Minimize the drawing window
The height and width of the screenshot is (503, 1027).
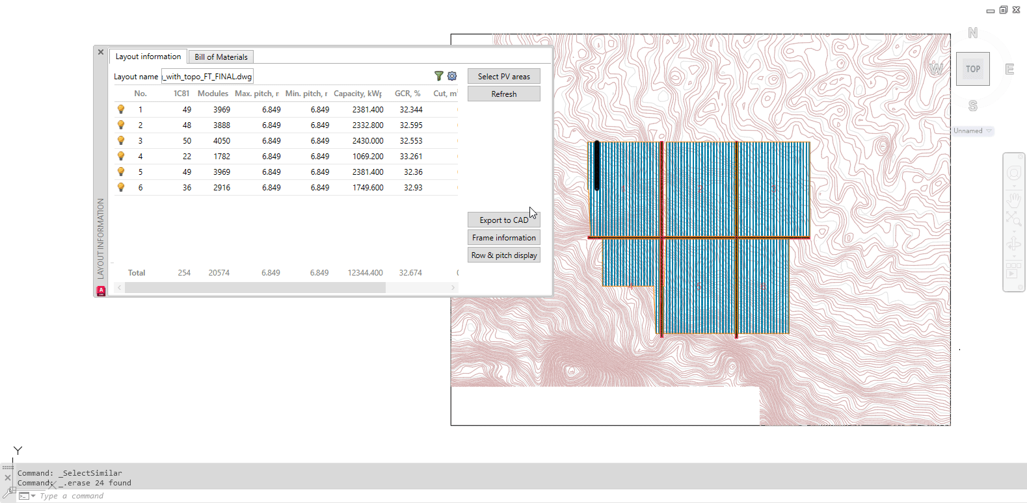point(991,10)
